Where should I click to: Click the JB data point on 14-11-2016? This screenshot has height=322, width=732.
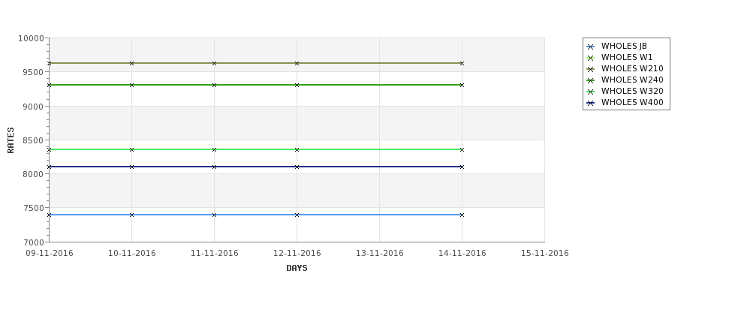point(462,215)
